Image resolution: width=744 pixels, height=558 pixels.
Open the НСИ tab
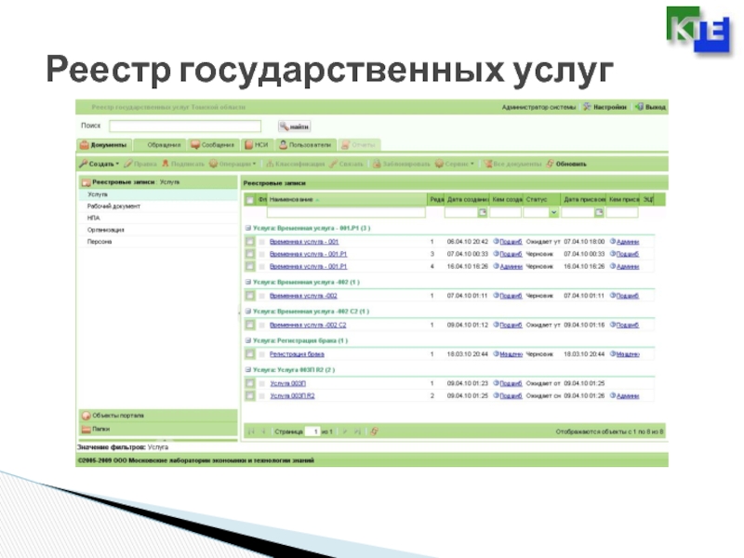[257, 145]
